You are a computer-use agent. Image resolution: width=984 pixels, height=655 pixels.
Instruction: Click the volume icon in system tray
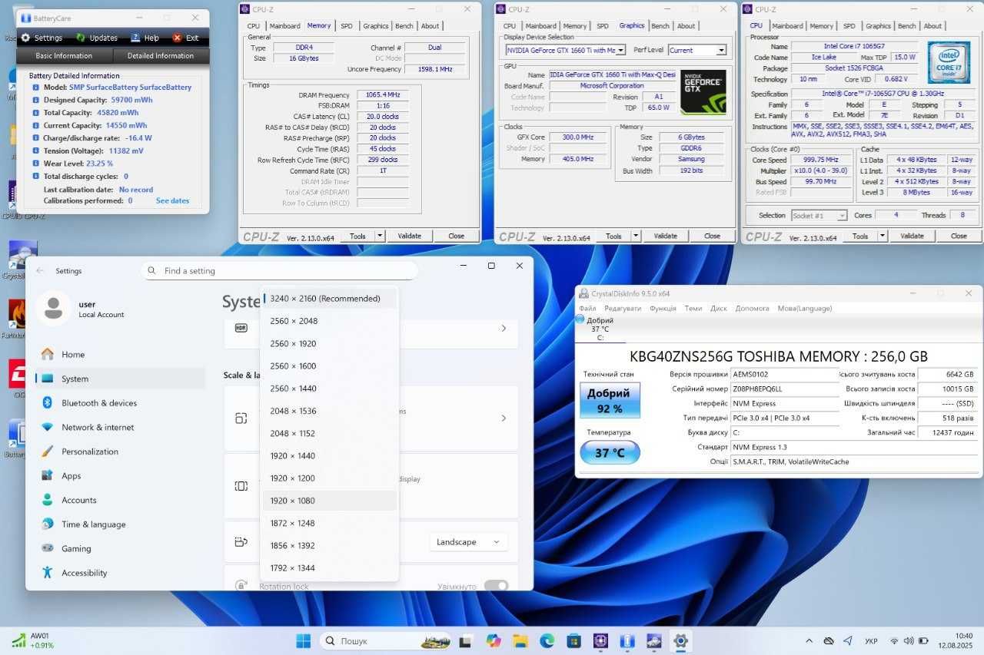[909, 640]
